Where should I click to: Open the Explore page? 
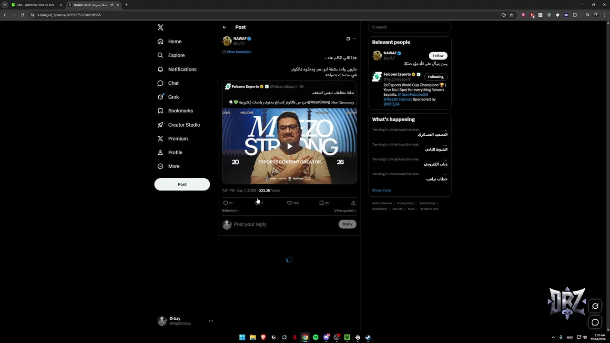coord(171,55)
